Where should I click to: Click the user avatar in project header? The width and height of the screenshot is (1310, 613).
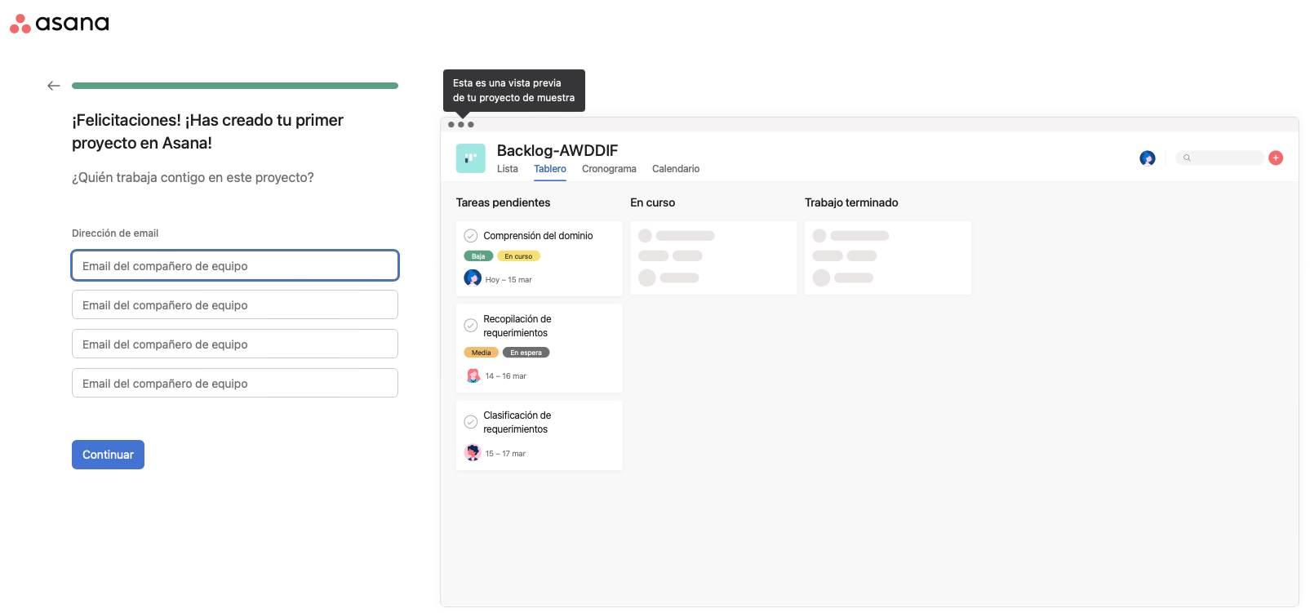tap(1147, 158)
